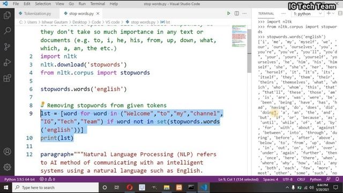
Task: Show hidden system tray icons chevron
Action: click(x=287, y=188)
